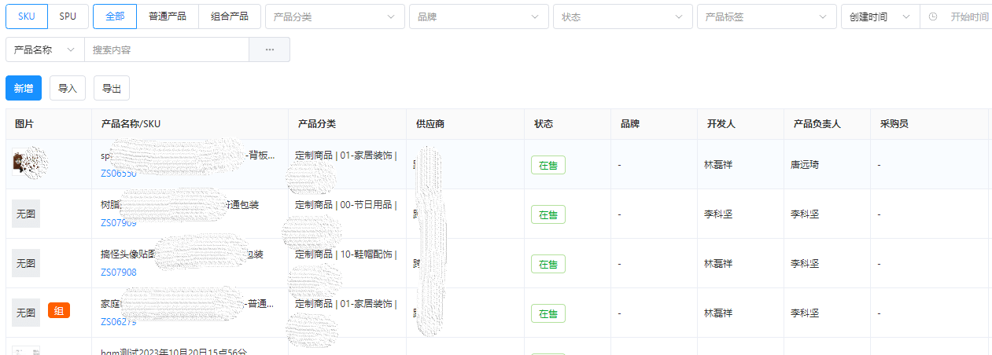This screenshot has height=355, width=992.
Task: Click the ellipsis button beside search box
Action: [269, 49]
